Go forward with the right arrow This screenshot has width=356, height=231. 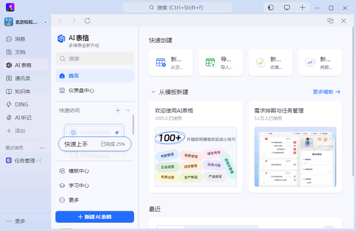tap(74, 21)
